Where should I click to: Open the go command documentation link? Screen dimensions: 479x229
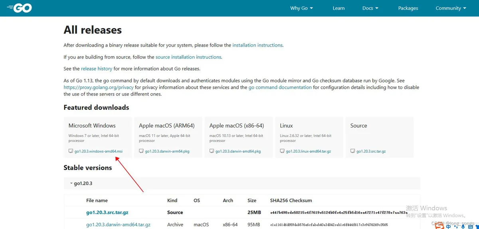pos(280,87)
